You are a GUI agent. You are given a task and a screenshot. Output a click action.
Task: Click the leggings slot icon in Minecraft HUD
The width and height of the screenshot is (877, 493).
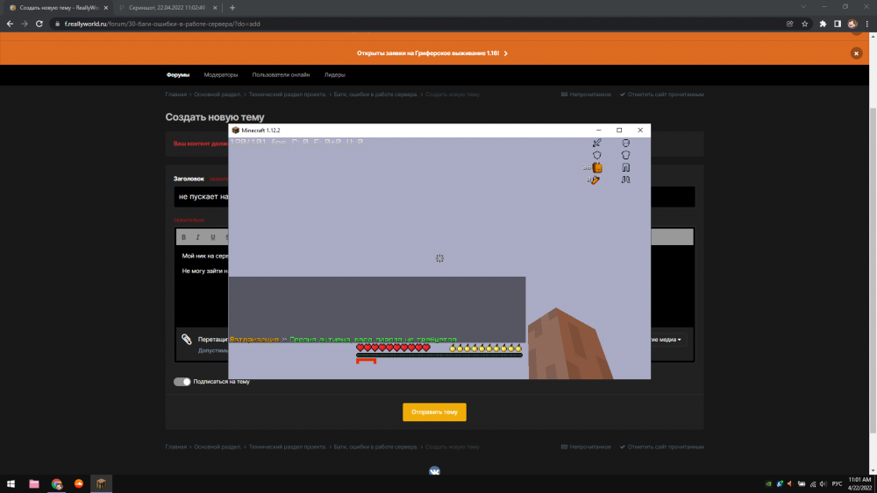tap(625, 167)
